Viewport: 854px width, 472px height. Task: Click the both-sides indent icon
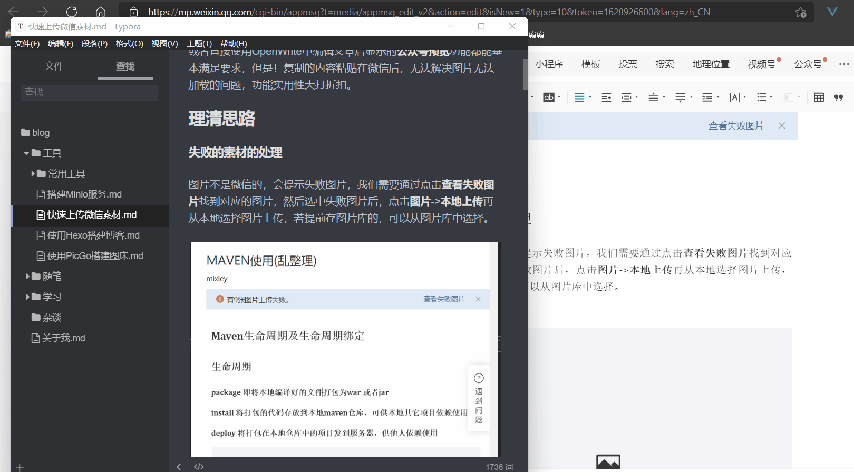click(x=626, y=97)
